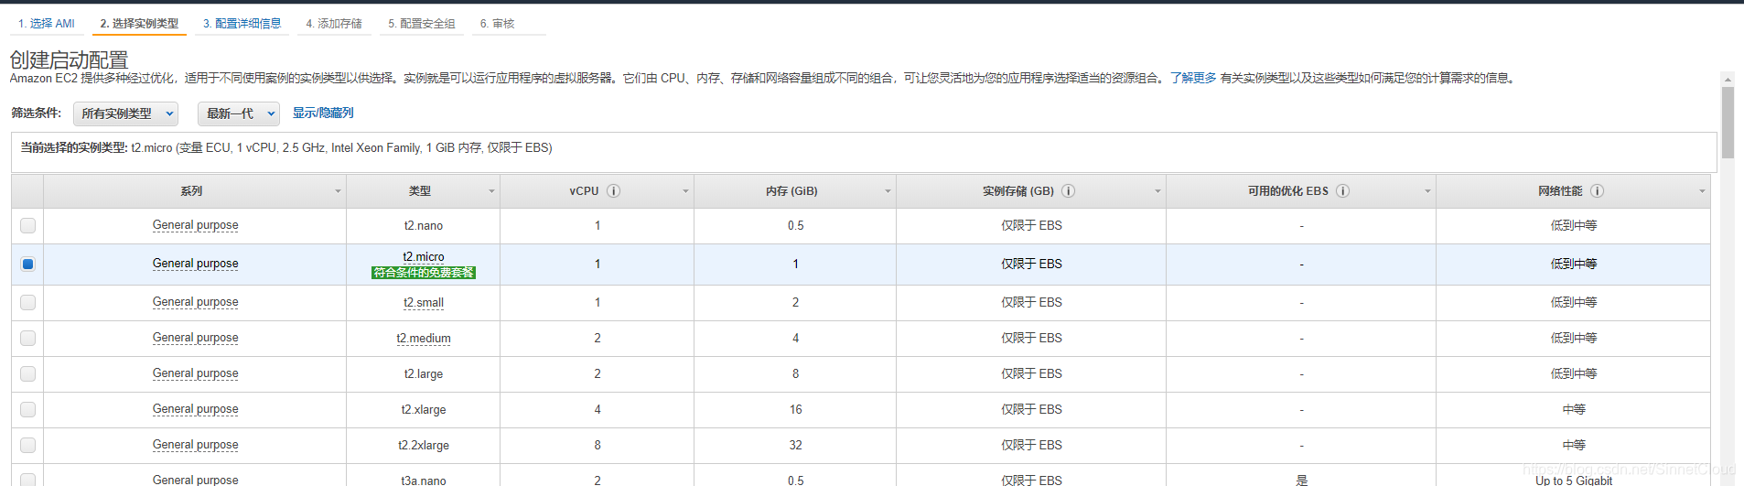Click General purpose link in t2.xlarge row
Image resolution: width=1744 pixels, height=486 pixels.
[x=195, y=409]
